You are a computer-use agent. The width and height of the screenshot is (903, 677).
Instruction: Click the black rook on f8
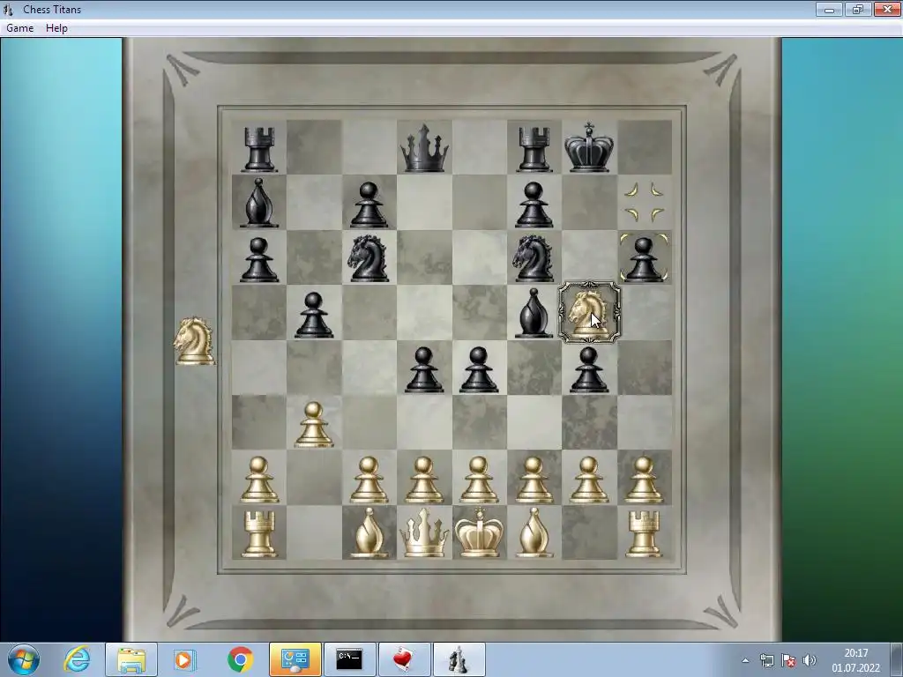pyautogui.click(x=534, y=150)
